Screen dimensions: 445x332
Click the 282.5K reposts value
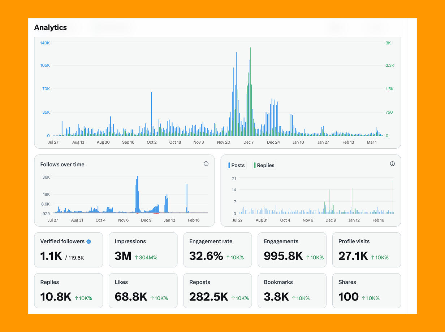(209, 297)
